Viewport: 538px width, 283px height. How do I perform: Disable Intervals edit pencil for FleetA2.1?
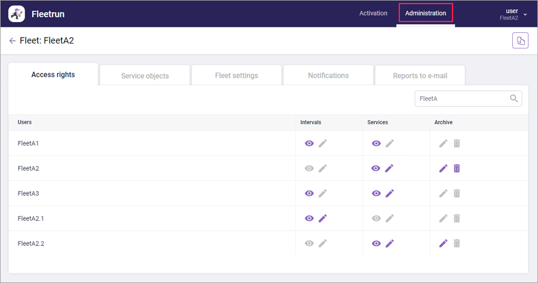click(323, 219)
